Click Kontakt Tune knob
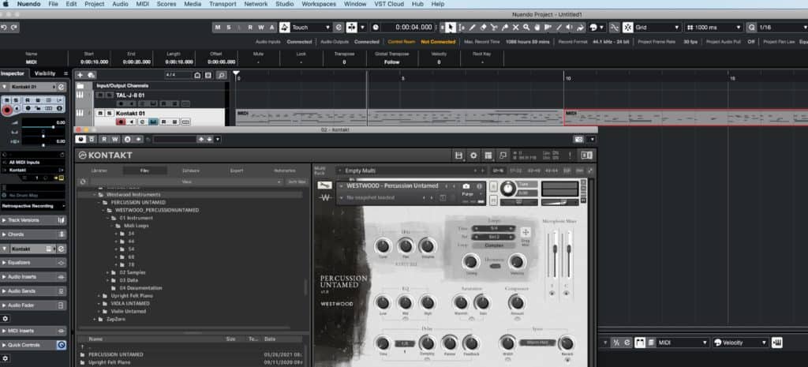This screenshot has width=808, height=367. pos(507,189)
